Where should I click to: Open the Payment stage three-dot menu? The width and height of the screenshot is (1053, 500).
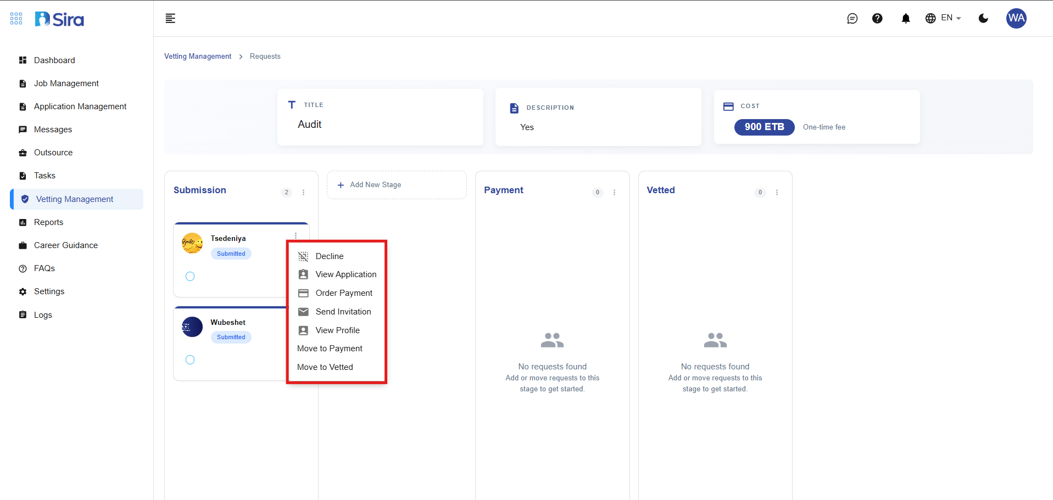point(614,193)
